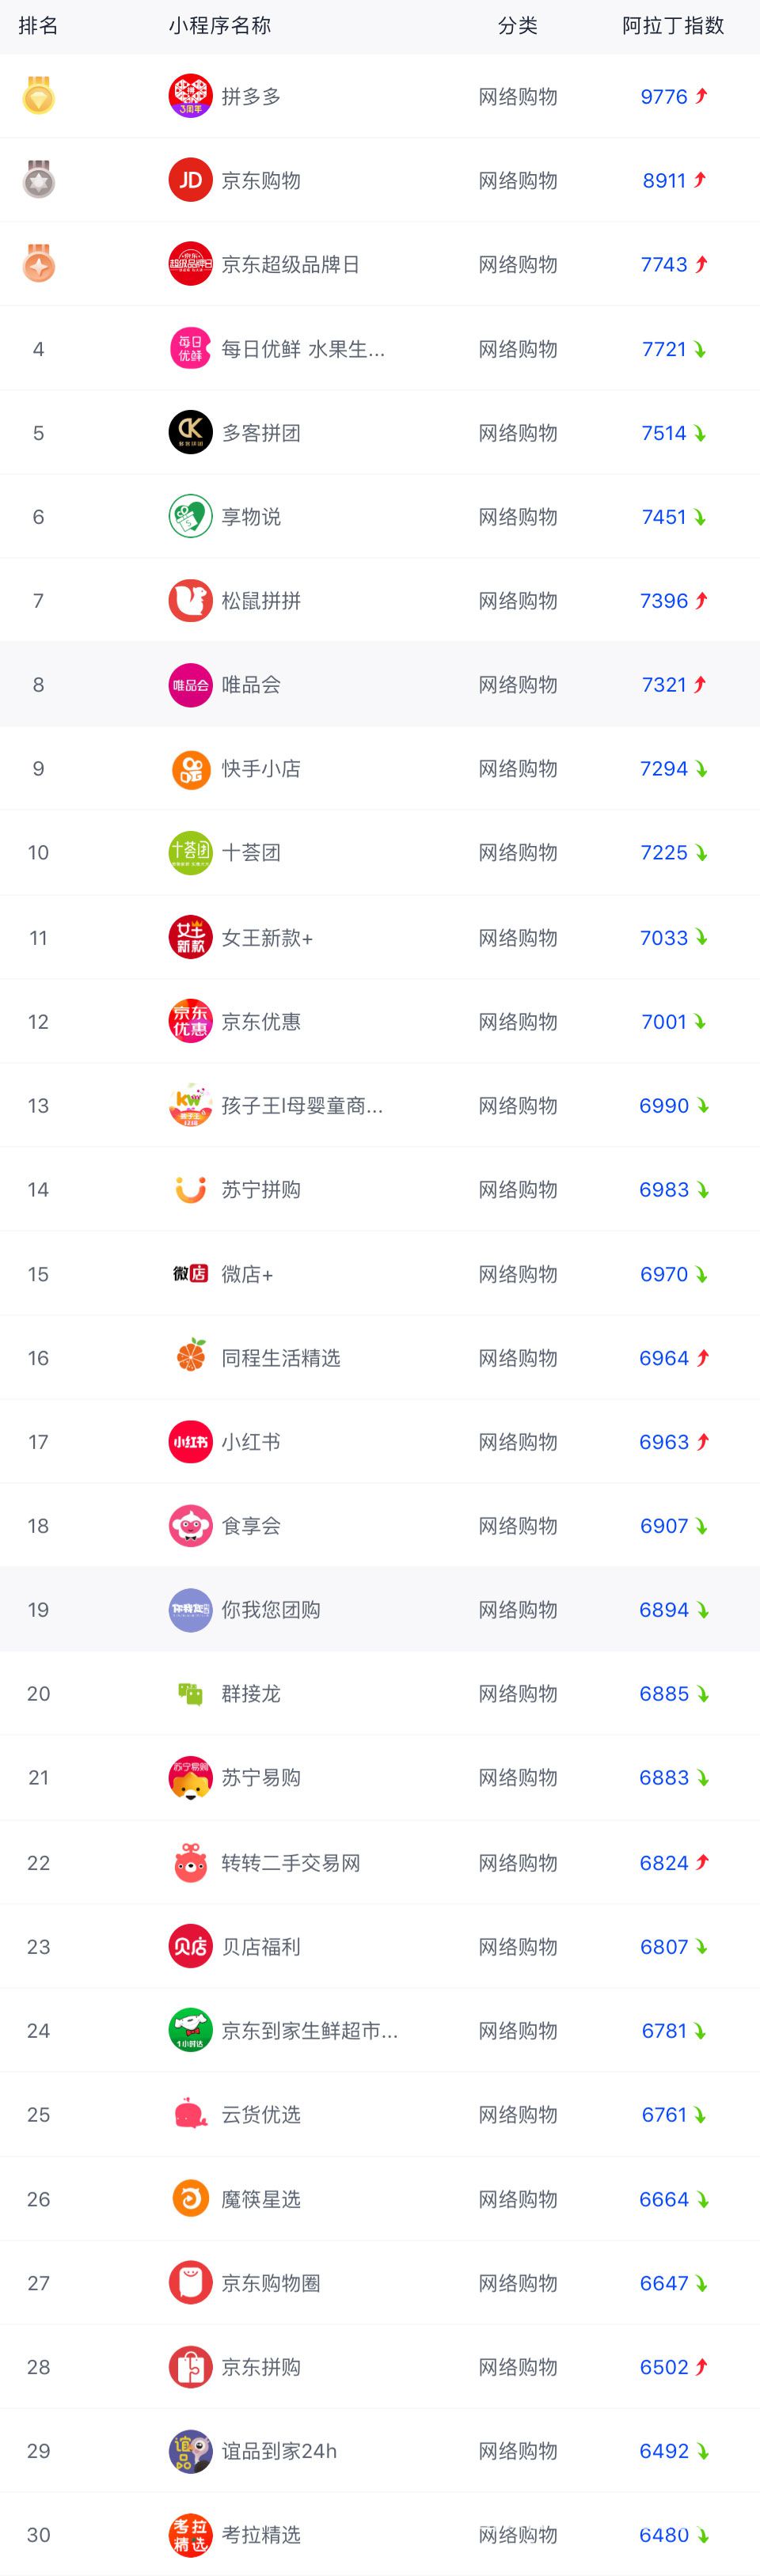760x2576 pixels.
Task: Open 京东超级品牌日 entry name
Action: click(x=290, y=265)
